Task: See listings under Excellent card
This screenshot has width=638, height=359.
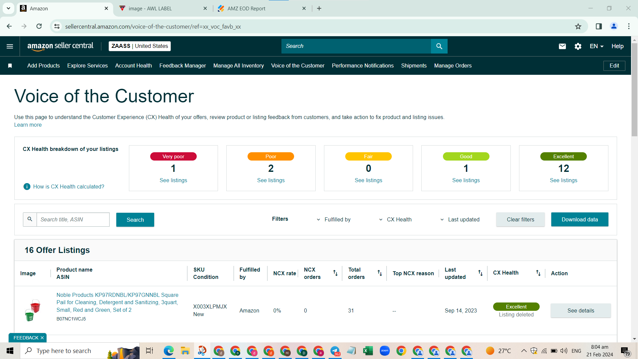Action: (564, 180)
